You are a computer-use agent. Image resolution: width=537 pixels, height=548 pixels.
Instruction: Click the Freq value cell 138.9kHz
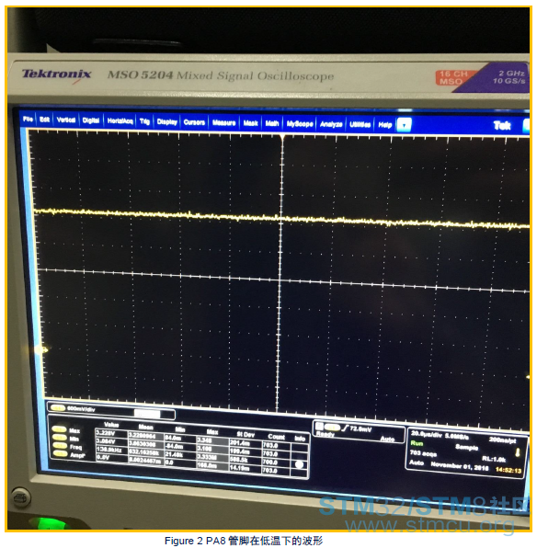click(x=111, y=450)
